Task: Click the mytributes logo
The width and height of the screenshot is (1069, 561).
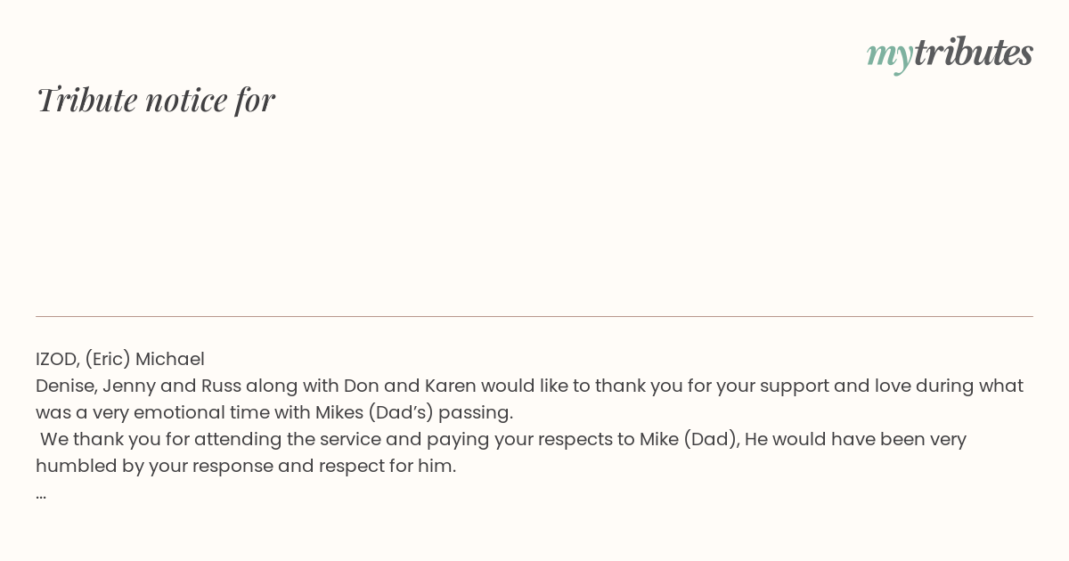Action: 950,53
